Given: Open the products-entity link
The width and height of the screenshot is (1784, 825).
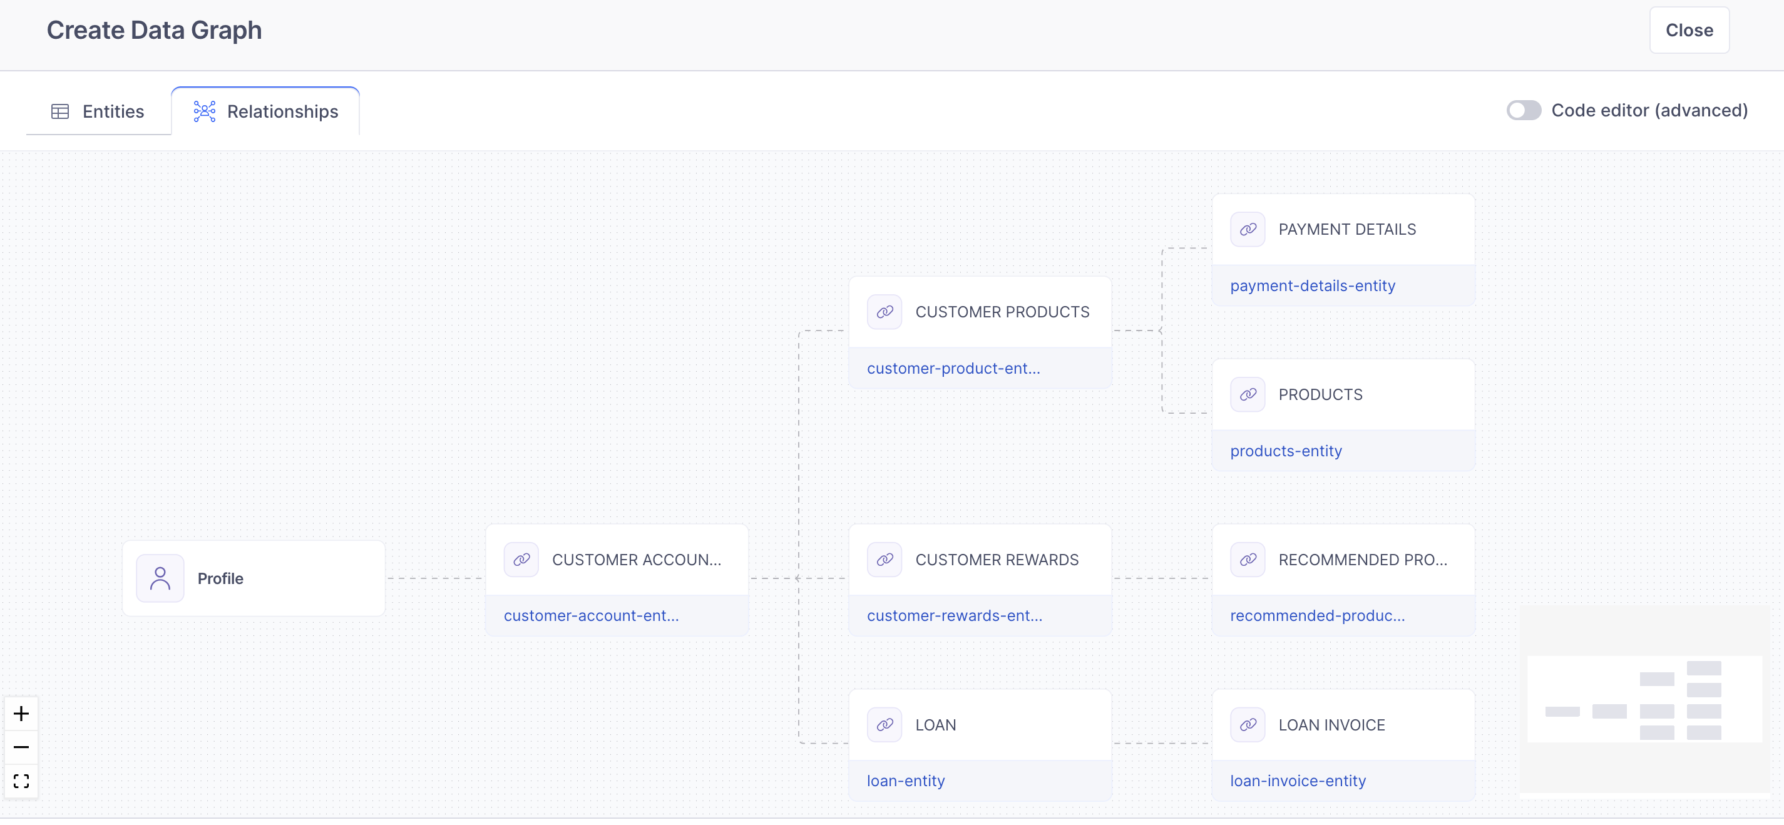Looking at the screenshot, I should pos(1286,451).
